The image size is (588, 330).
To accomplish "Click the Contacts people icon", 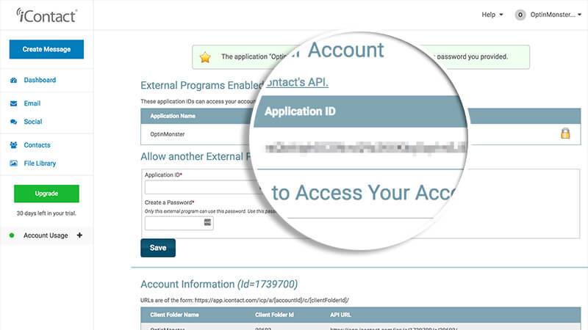I will tap(13, 144).
